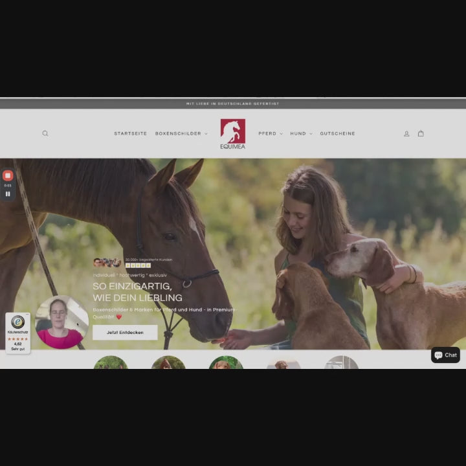The image size is (466, 466).
Task: Click the account login person icon
Action: 406,133
